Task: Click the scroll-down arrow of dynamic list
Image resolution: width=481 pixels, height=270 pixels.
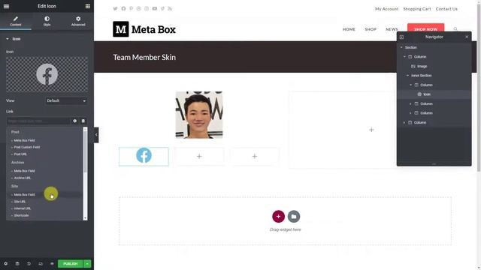Action: point(85,218)
